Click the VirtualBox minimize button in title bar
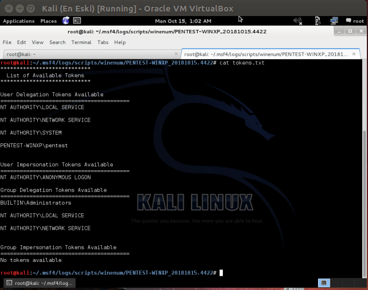The width and height of the screenshot is (368, 290). tap(19, 9)
